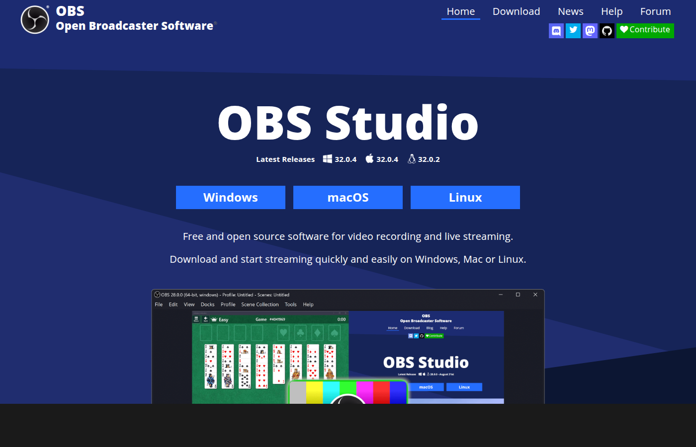Click the Twitter bird icon
696x447 pixels.
click(x=573, y=30)
